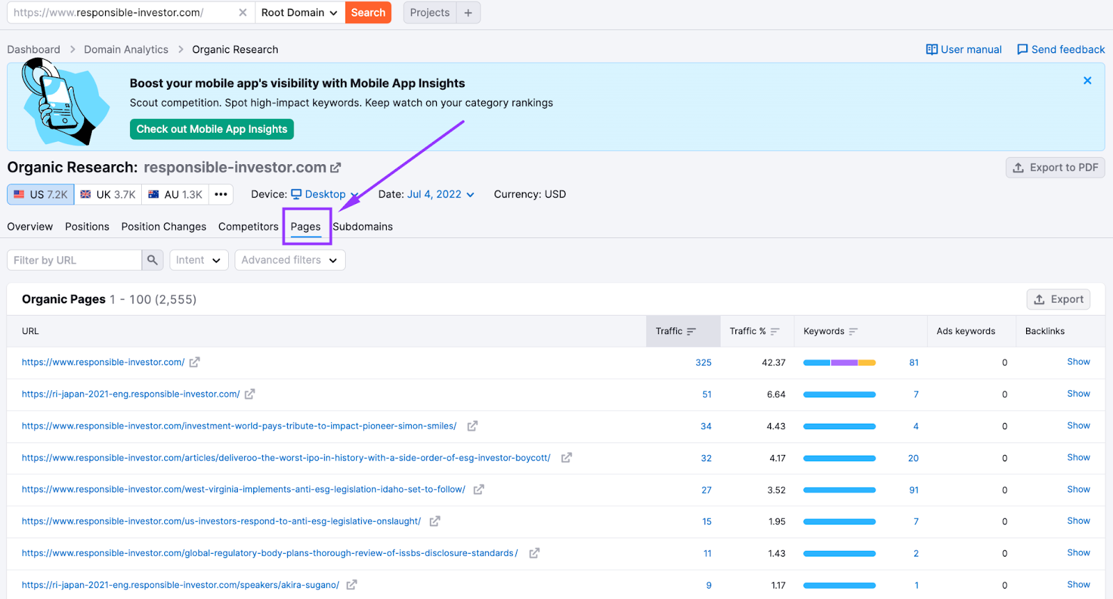Open external link icon for ri-japan-2021-eng homepage URL
The width and height of the screenshot is (1113, 599).
coord(250,394)
